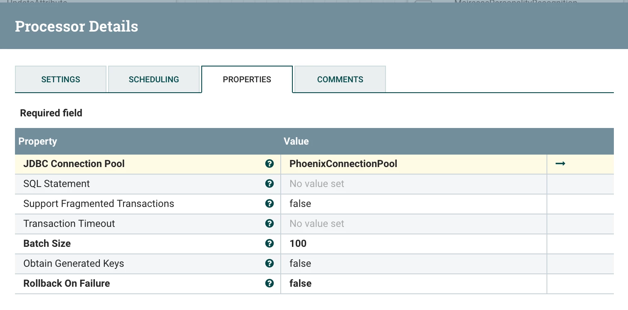This screenshot has width=628, height=310.
Task: Click the Property column header
Action: tap(38, 141)
